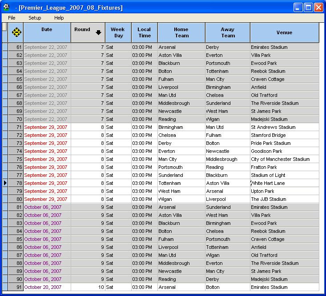Click the Home Team column header

pyautogui.click(x=181, y=32)
